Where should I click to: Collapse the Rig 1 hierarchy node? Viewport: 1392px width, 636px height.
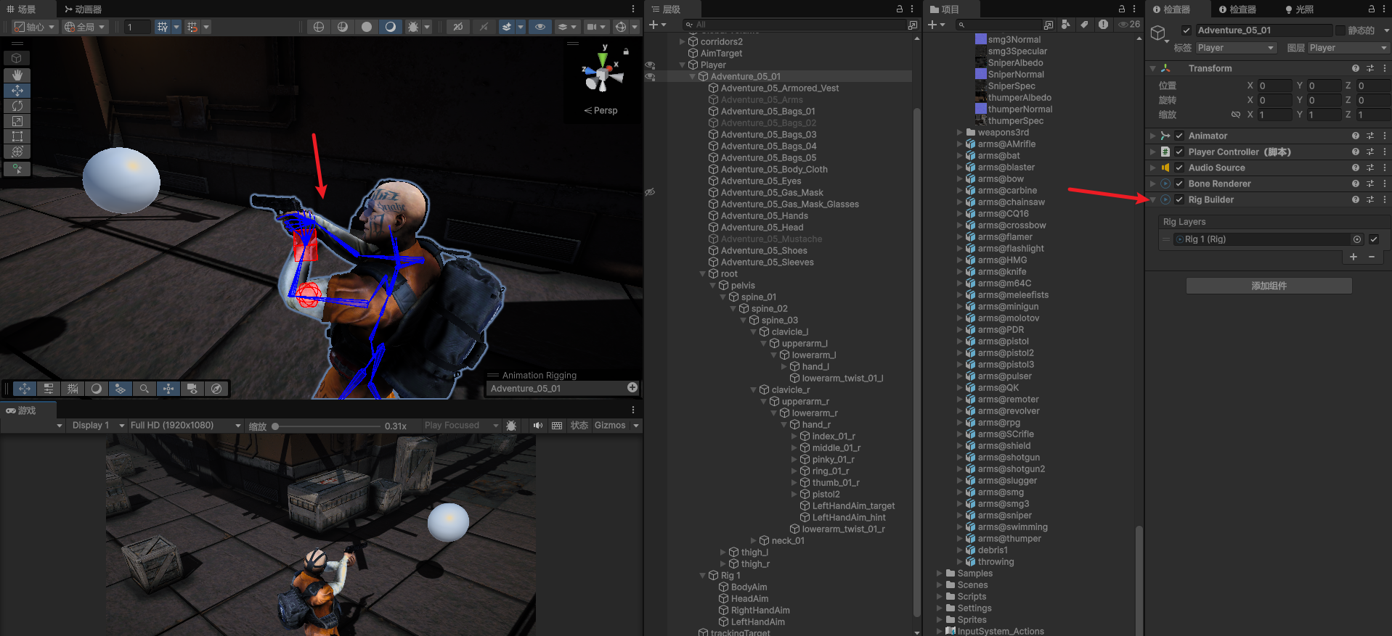[702, 576]
